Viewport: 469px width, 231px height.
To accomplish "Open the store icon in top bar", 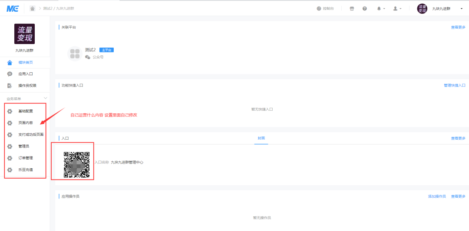I will (352, 9).
